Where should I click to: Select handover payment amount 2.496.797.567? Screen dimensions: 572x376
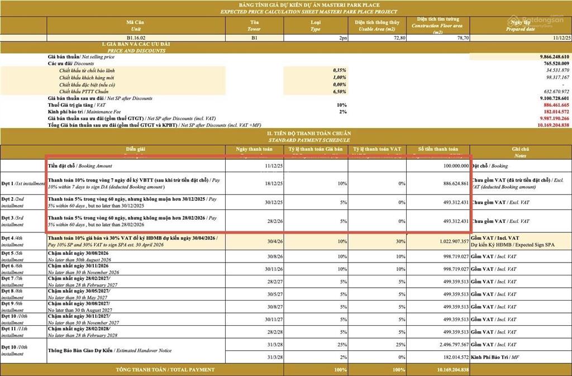tap(453, 345)
